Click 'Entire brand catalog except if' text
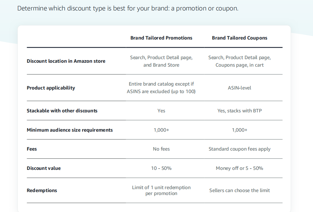This screenshot has height=212, width=313. 161,84
